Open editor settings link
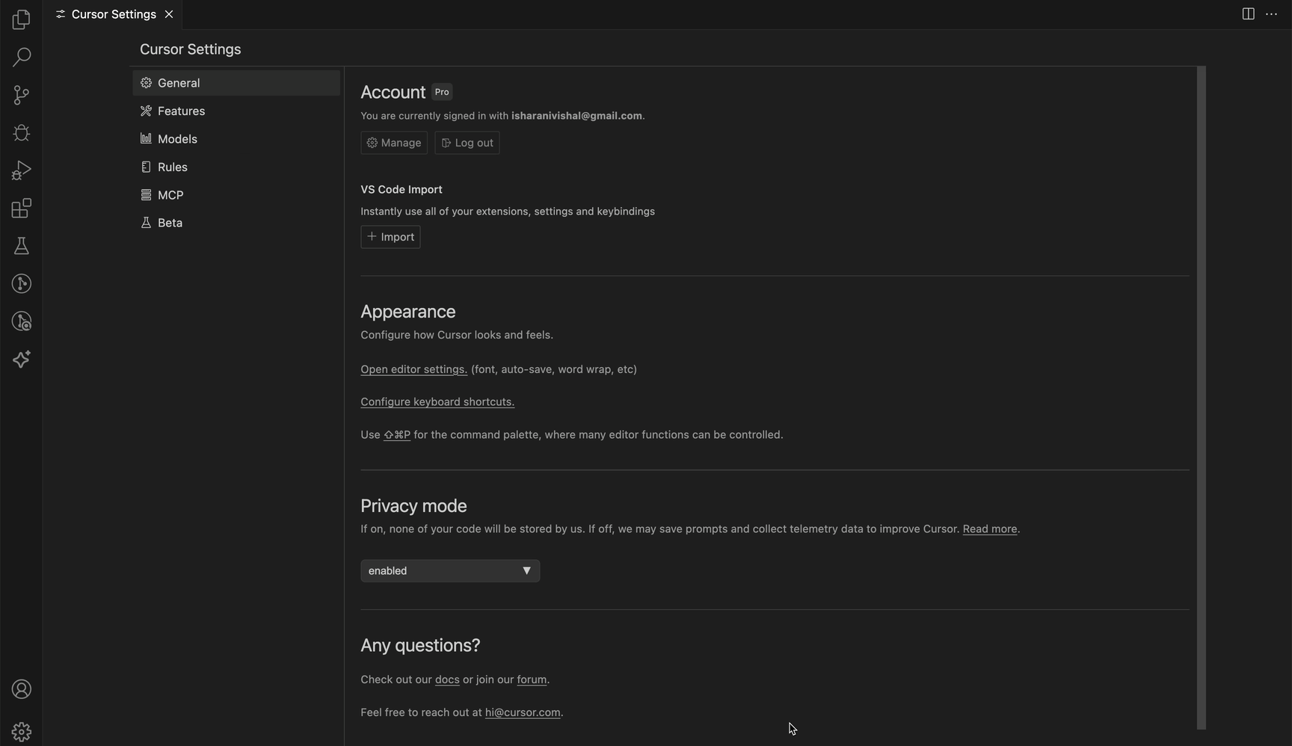Screen dimensions: 1292x746 [413, 369]
